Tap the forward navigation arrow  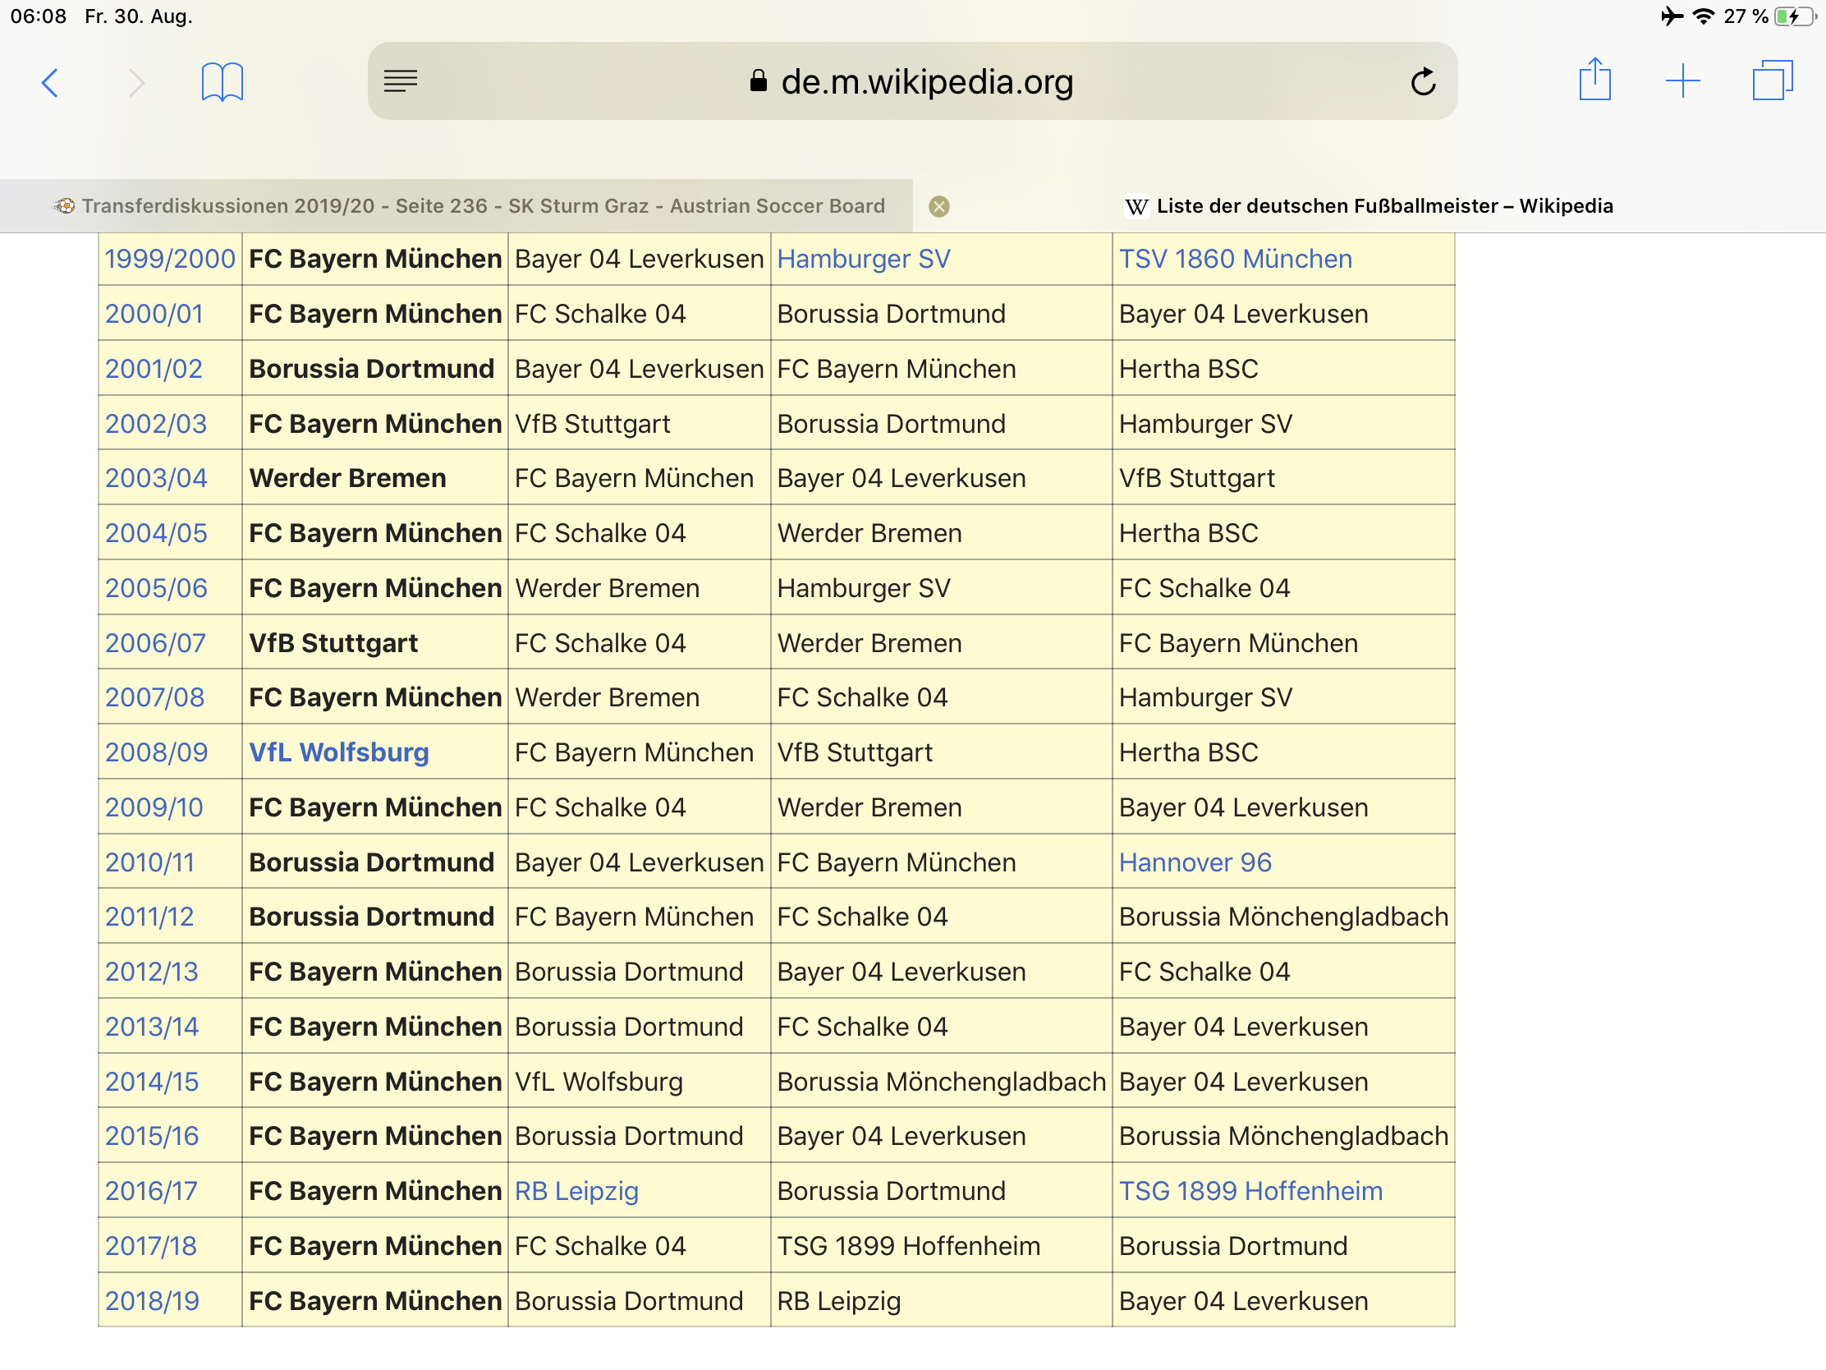pyautogui.click(x=137, y=83)
